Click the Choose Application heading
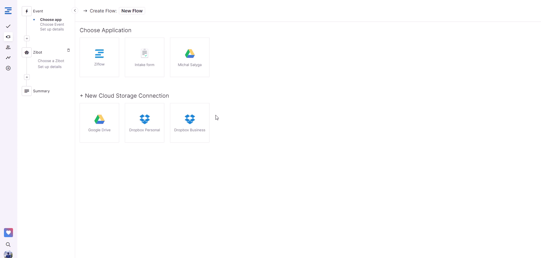 point(105,30)
